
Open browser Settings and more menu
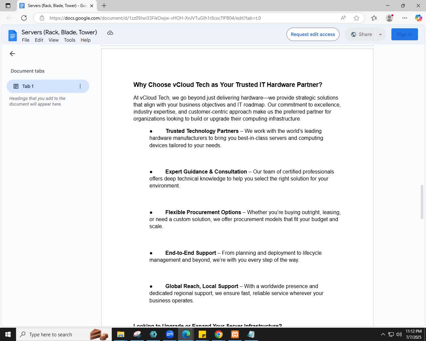(405, 18)
